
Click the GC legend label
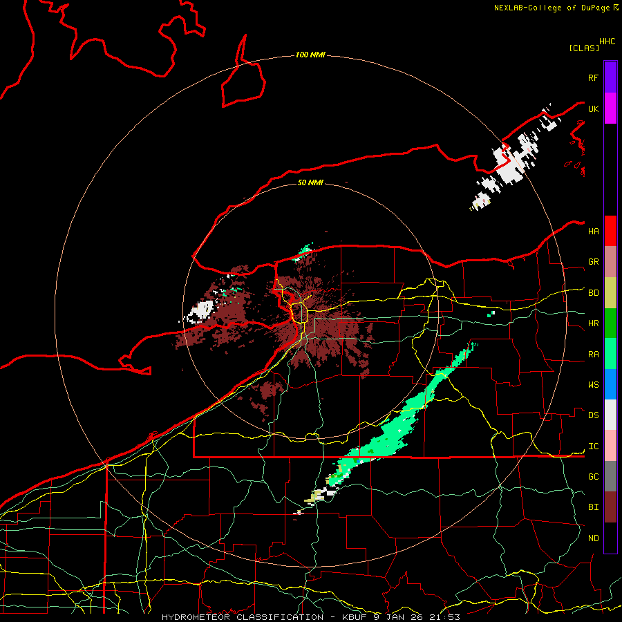pos(593,477)
